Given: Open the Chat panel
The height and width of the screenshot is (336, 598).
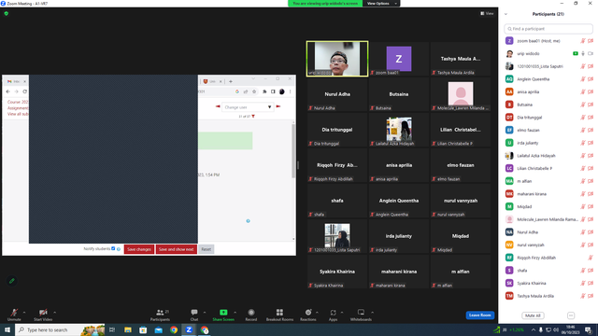Looking at the screenshot, I should point(194,315).
